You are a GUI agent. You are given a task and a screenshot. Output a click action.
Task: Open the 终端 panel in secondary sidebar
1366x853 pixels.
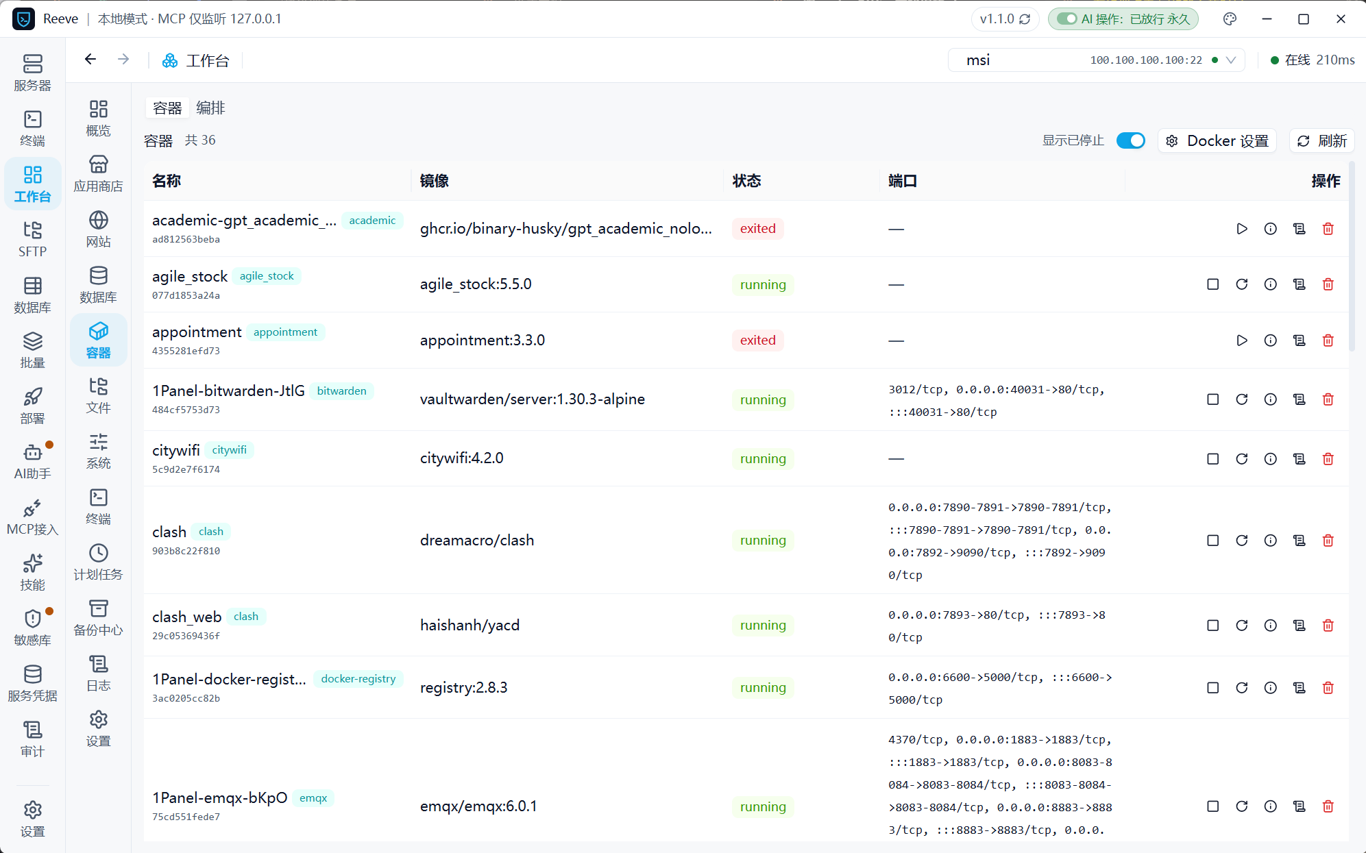pyautogui.click(x=98, y=506)
